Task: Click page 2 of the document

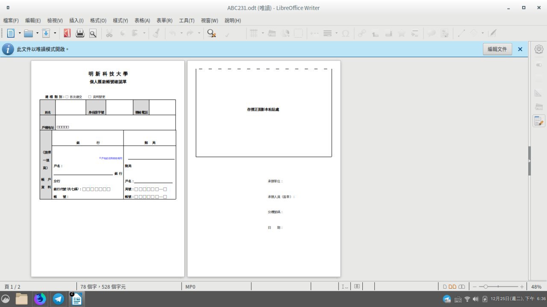Action: pos(264,168)
